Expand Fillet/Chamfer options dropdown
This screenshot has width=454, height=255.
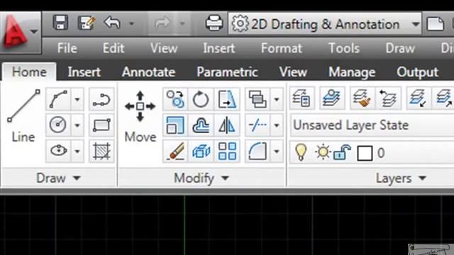[x=277, y=151]
